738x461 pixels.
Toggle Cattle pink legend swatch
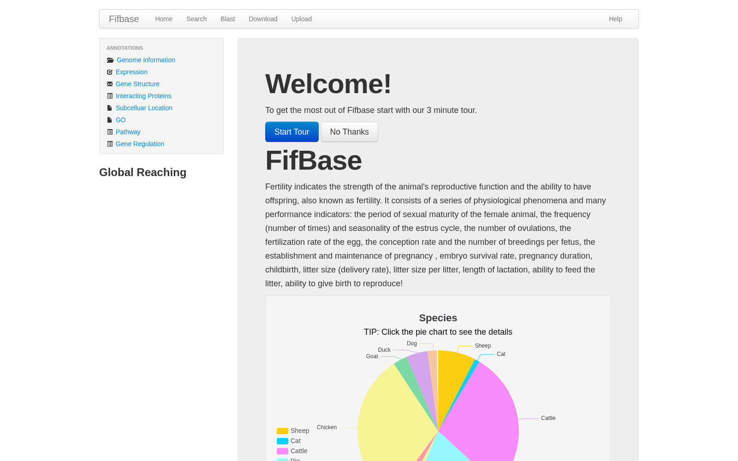coord(282,451)
